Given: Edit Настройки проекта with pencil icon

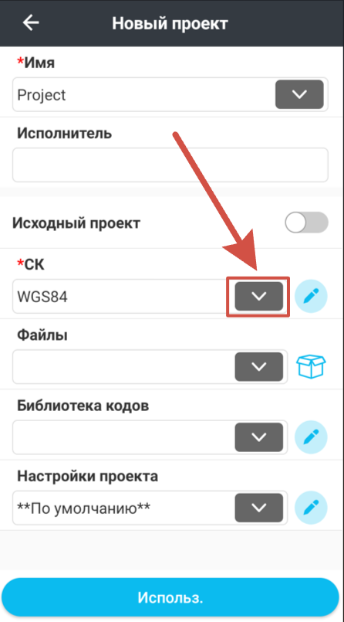Looking at the screenshot, I should click(311, 508).
